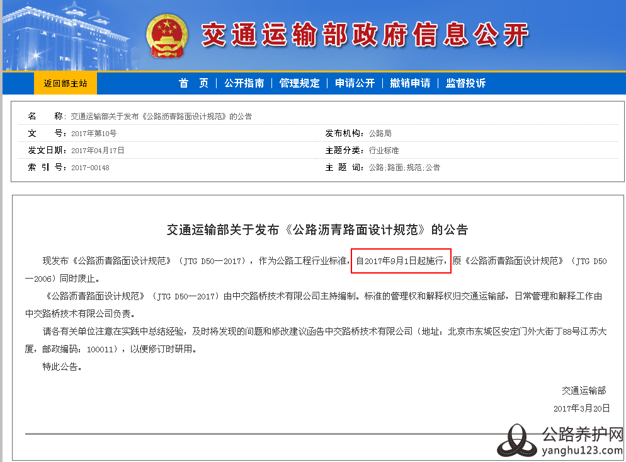Click the paragraph starting 请各有关单位注意

[316, 340]
